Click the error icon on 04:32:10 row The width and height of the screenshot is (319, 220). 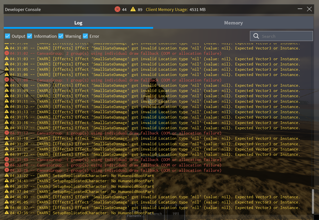[7, 165]
